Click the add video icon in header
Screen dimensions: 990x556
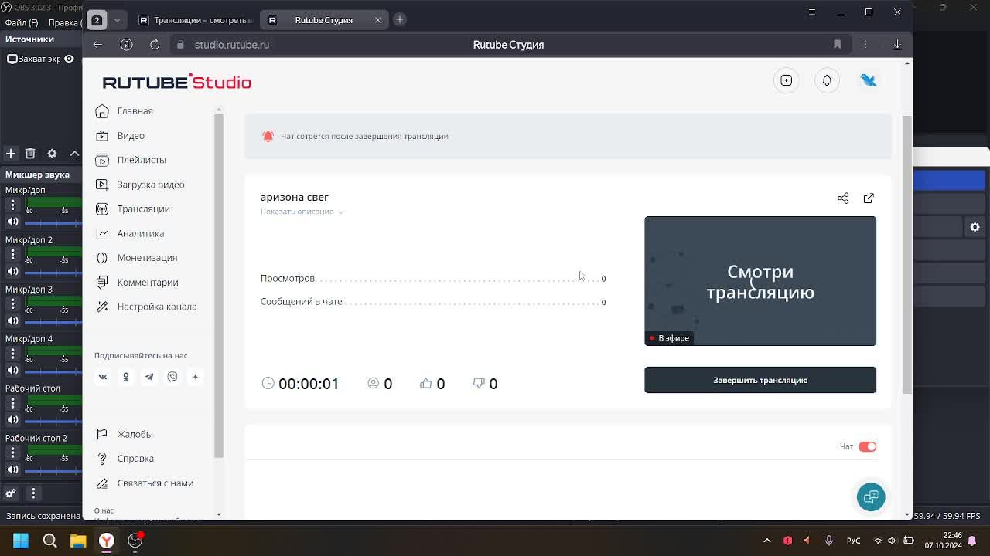click(787, 80)
